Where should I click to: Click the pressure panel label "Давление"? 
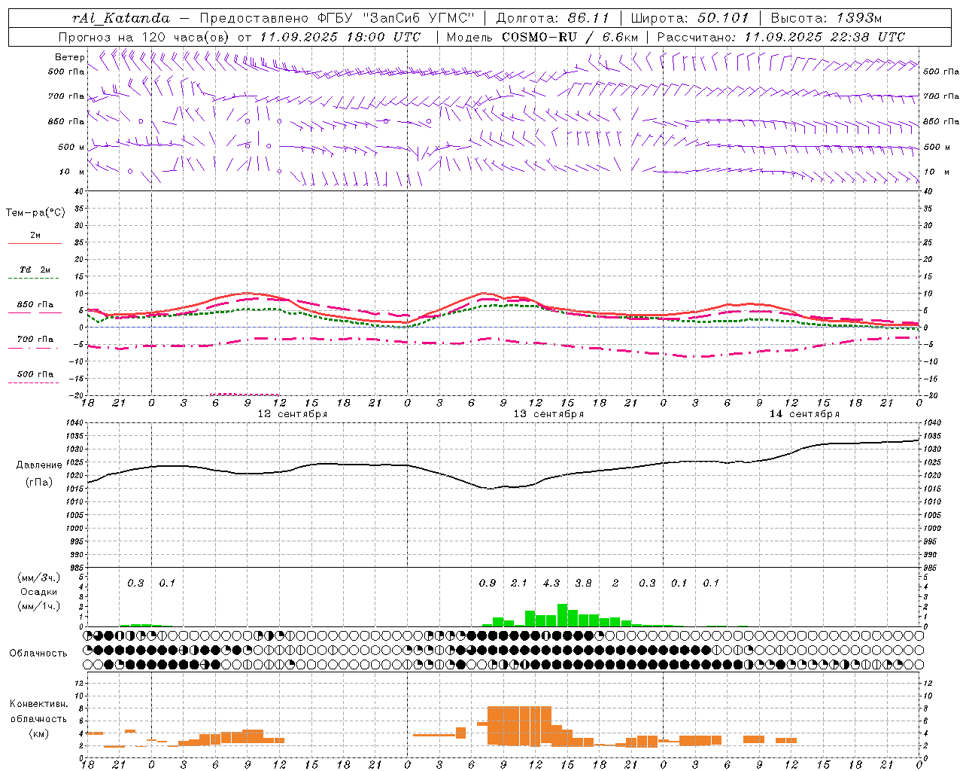point(39,465)
